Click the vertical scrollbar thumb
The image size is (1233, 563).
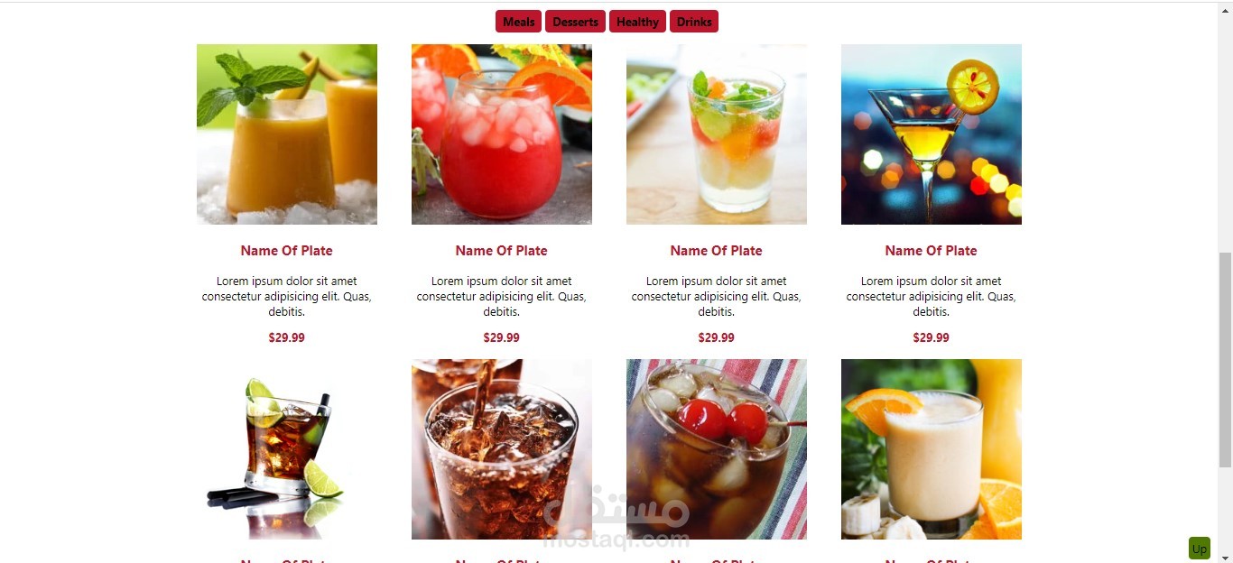pos(1225,360)
